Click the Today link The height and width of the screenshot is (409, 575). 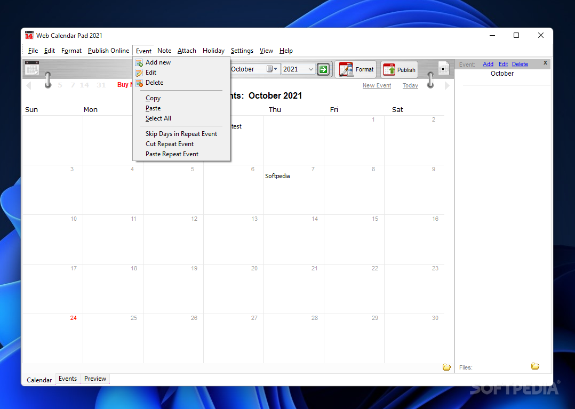point(410,85)
